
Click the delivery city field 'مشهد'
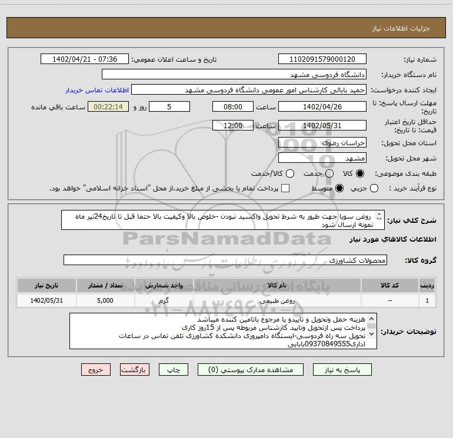[322, 158]
